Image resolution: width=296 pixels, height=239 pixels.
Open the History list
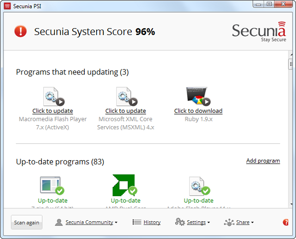coord(147,222)
